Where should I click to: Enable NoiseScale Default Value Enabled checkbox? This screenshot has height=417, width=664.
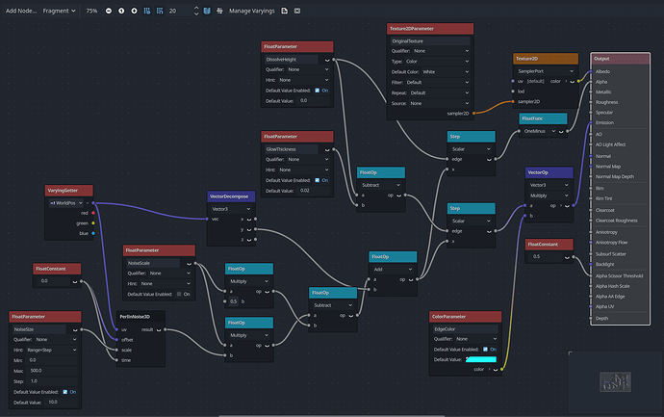(x=179, y=294)
